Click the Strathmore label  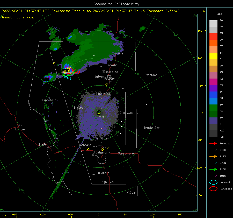pyautogui.click(x=126, y=153)
